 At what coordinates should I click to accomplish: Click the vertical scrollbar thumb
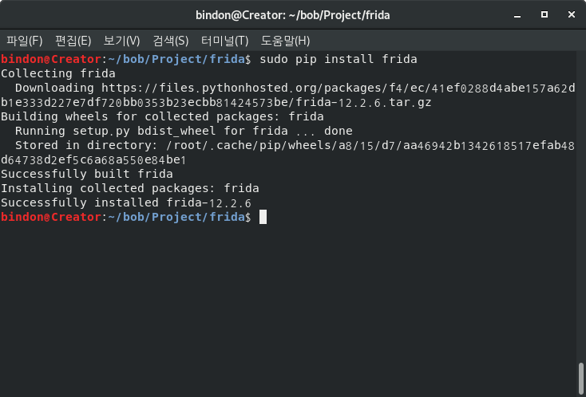pyautogui.click(x=581, y=379)
